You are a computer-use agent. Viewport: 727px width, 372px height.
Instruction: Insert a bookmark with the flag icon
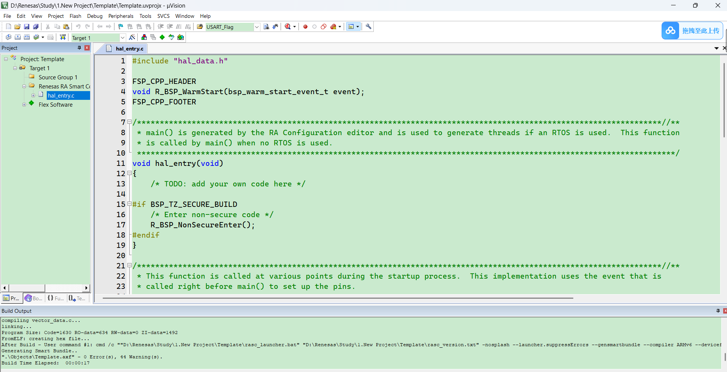[x=121, y=27]
